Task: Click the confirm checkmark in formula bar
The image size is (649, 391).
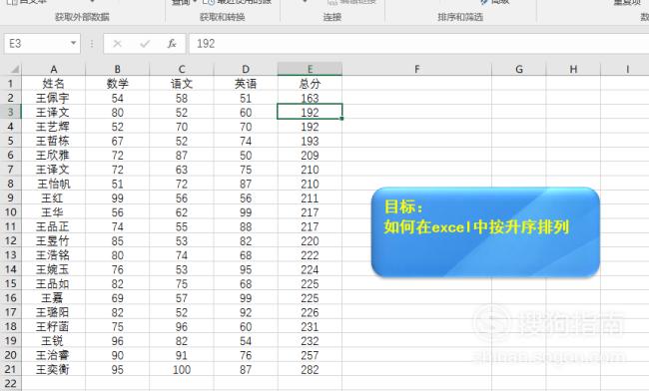Action: click(145, 44)
